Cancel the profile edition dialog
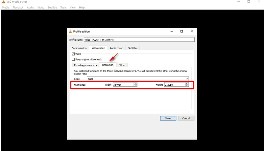The image size is (264, 151). (186, 118)
